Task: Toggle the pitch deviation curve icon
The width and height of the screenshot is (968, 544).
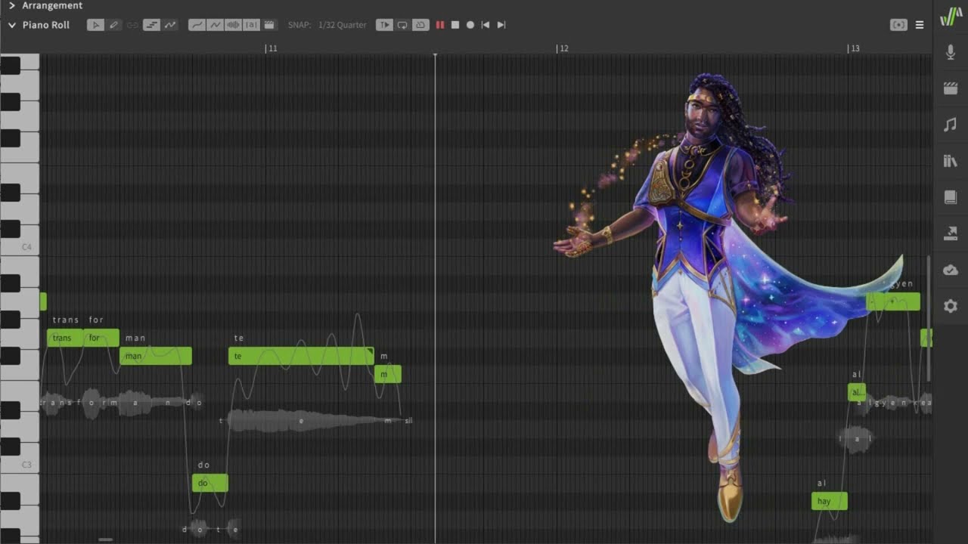Action: [215, 25]
